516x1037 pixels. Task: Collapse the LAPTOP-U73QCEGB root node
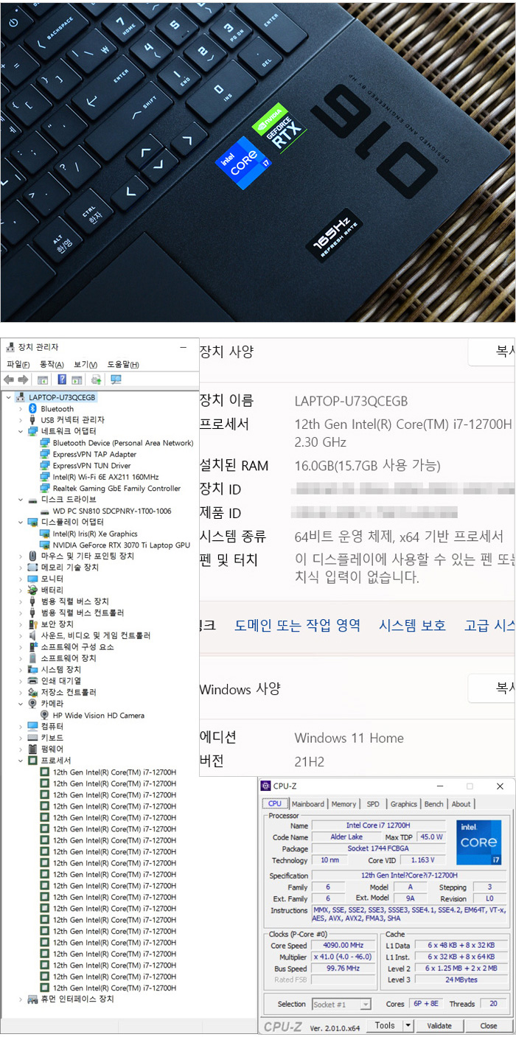(8, 397)
